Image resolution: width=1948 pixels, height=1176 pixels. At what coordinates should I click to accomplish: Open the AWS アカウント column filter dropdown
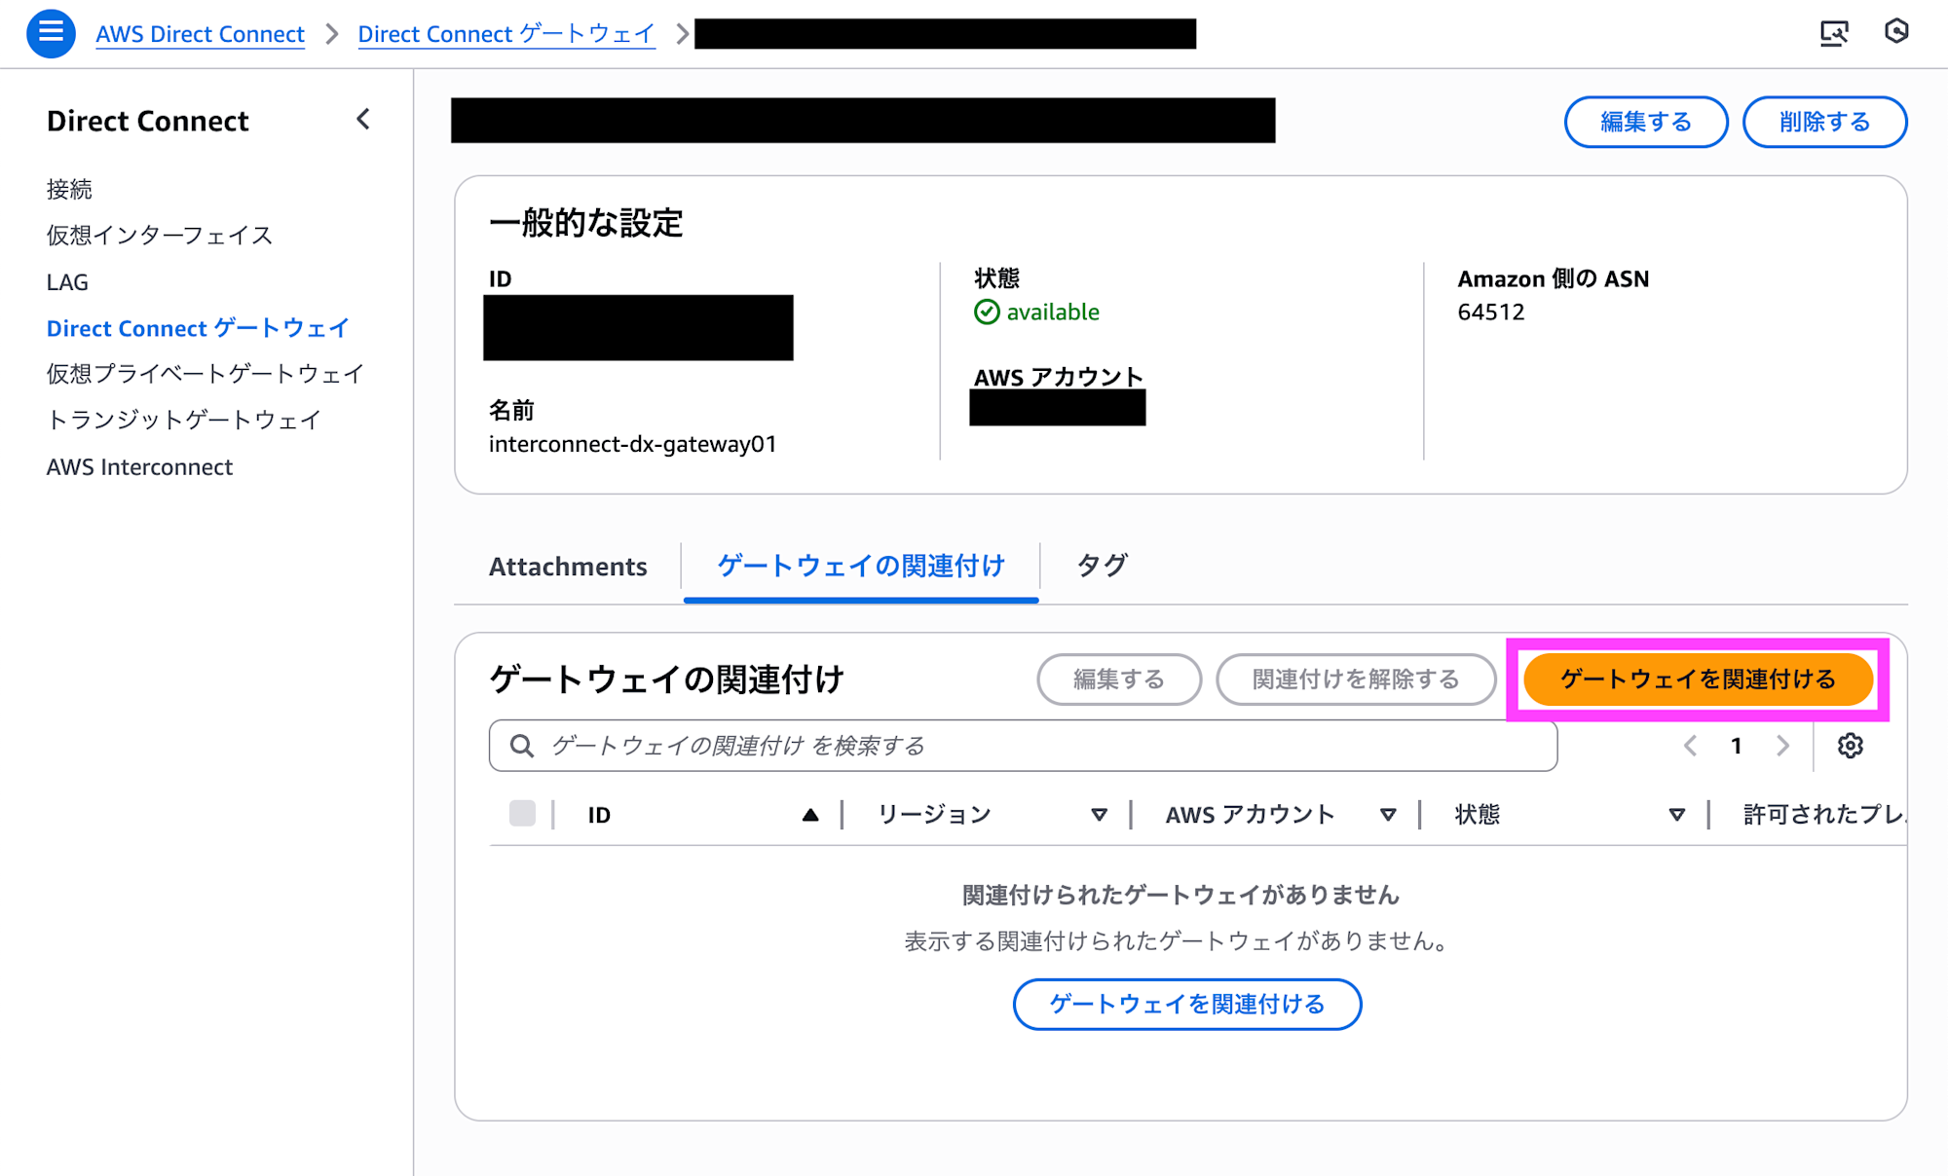[1388, 814]
